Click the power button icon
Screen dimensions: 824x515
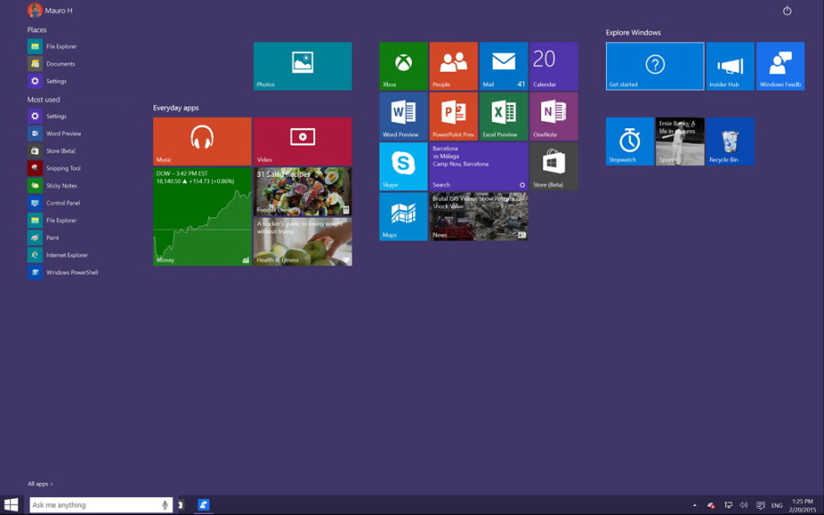[x=787, y=11]
